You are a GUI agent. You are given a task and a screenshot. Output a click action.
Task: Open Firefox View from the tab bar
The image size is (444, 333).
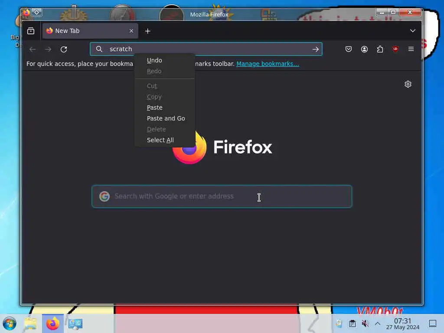coord(31,31)
